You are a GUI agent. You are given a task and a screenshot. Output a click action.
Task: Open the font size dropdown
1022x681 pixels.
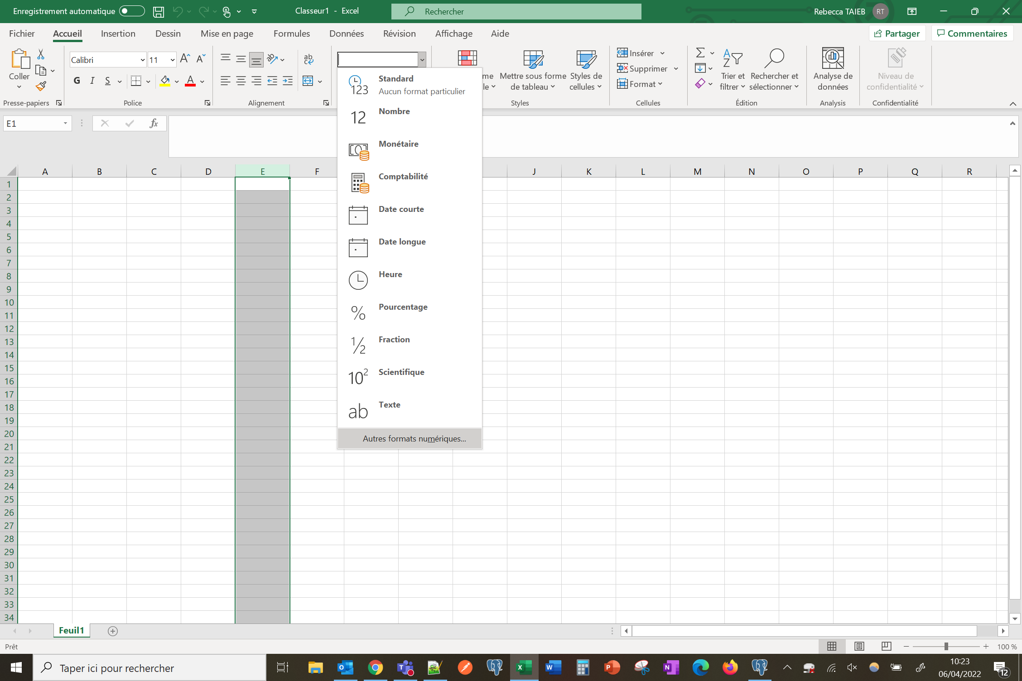point(172,60)
